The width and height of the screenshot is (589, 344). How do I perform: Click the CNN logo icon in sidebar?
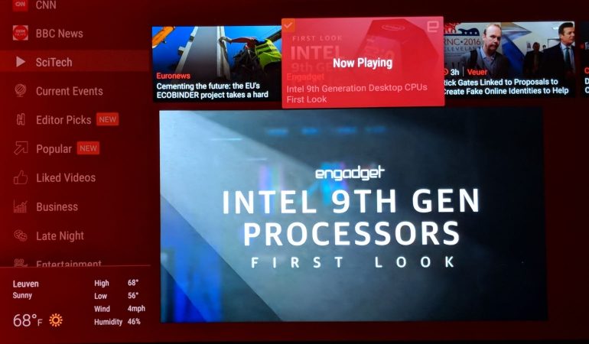click(x=21, y=5)
